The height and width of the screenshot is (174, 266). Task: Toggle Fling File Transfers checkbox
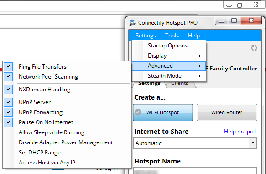coord(8,67)
